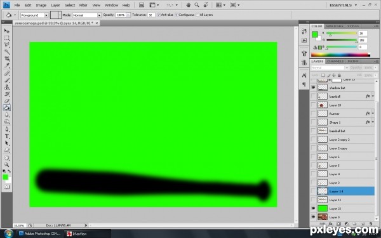Open zoom level dropdown in application bar
This screenshot has width=381, height=238.
click(177, 5)
